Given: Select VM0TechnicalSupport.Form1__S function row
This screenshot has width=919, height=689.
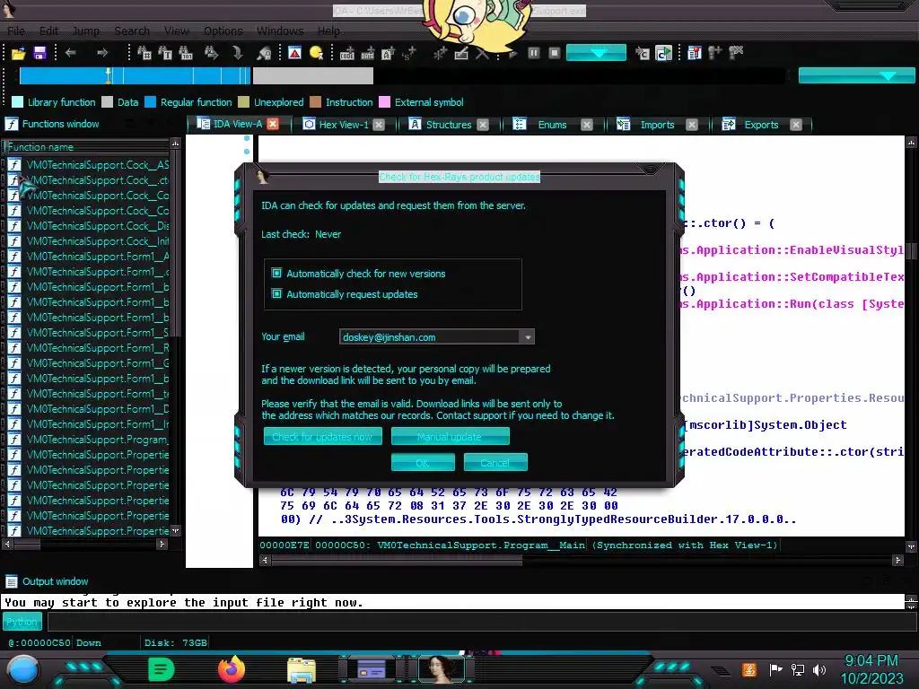Looking at the screenshot, I should coord(88,332).
